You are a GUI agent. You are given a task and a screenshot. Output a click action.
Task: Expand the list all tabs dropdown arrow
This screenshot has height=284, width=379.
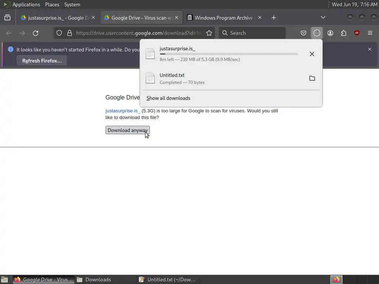tap(323, 17)
